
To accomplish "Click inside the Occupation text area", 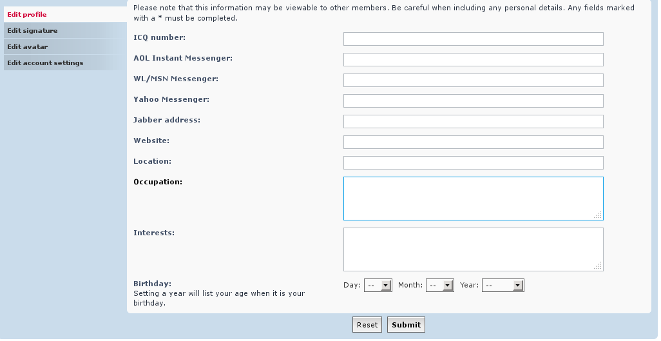I will click(473, 199).
